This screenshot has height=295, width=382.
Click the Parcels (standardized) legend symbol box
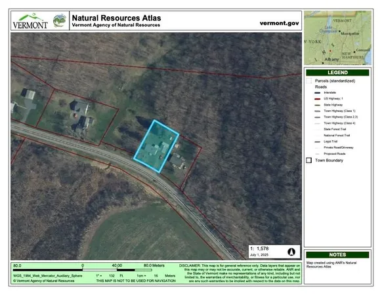(309, 81)
